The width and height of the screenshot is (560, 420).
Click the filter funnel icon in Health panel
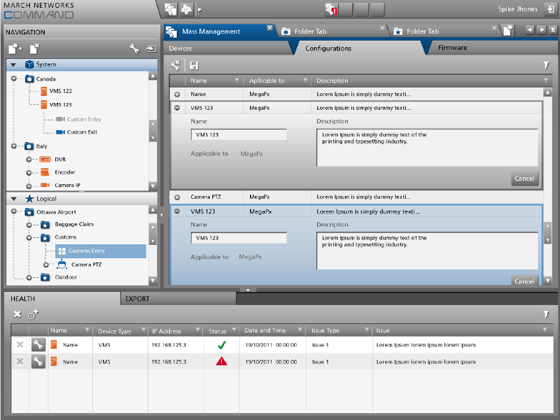tap(546, 315)
